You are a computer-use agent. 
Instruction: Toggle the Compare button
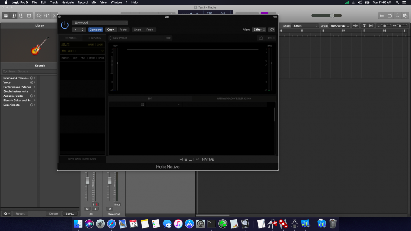point(95,30)
